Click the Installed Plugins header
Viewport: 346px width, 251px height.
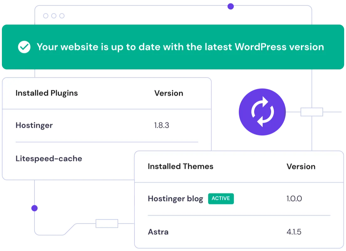(x=47, y=93)
